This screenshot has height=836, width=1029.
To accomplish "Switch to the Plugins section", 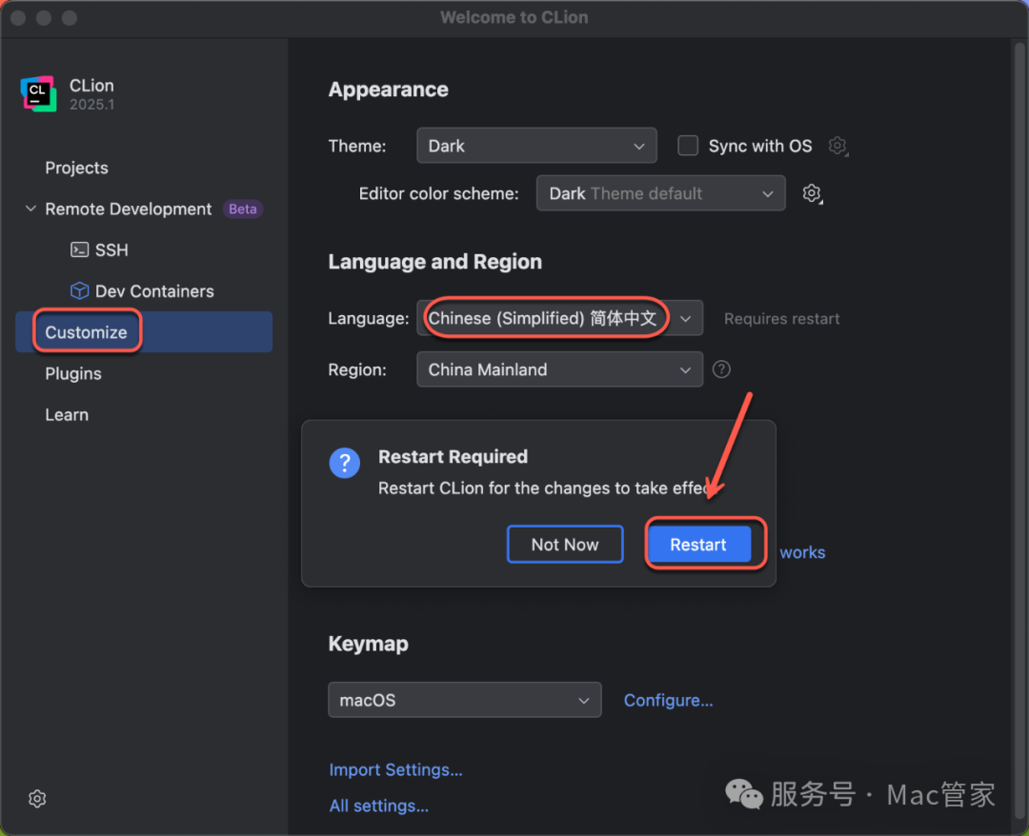I will pos(73,373).
